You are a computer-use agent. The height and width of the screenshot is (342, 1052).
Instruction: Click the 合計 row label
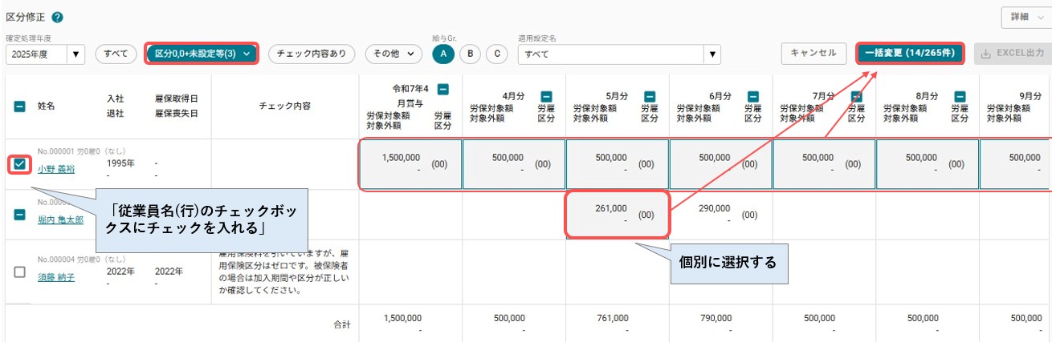[343, 324]
